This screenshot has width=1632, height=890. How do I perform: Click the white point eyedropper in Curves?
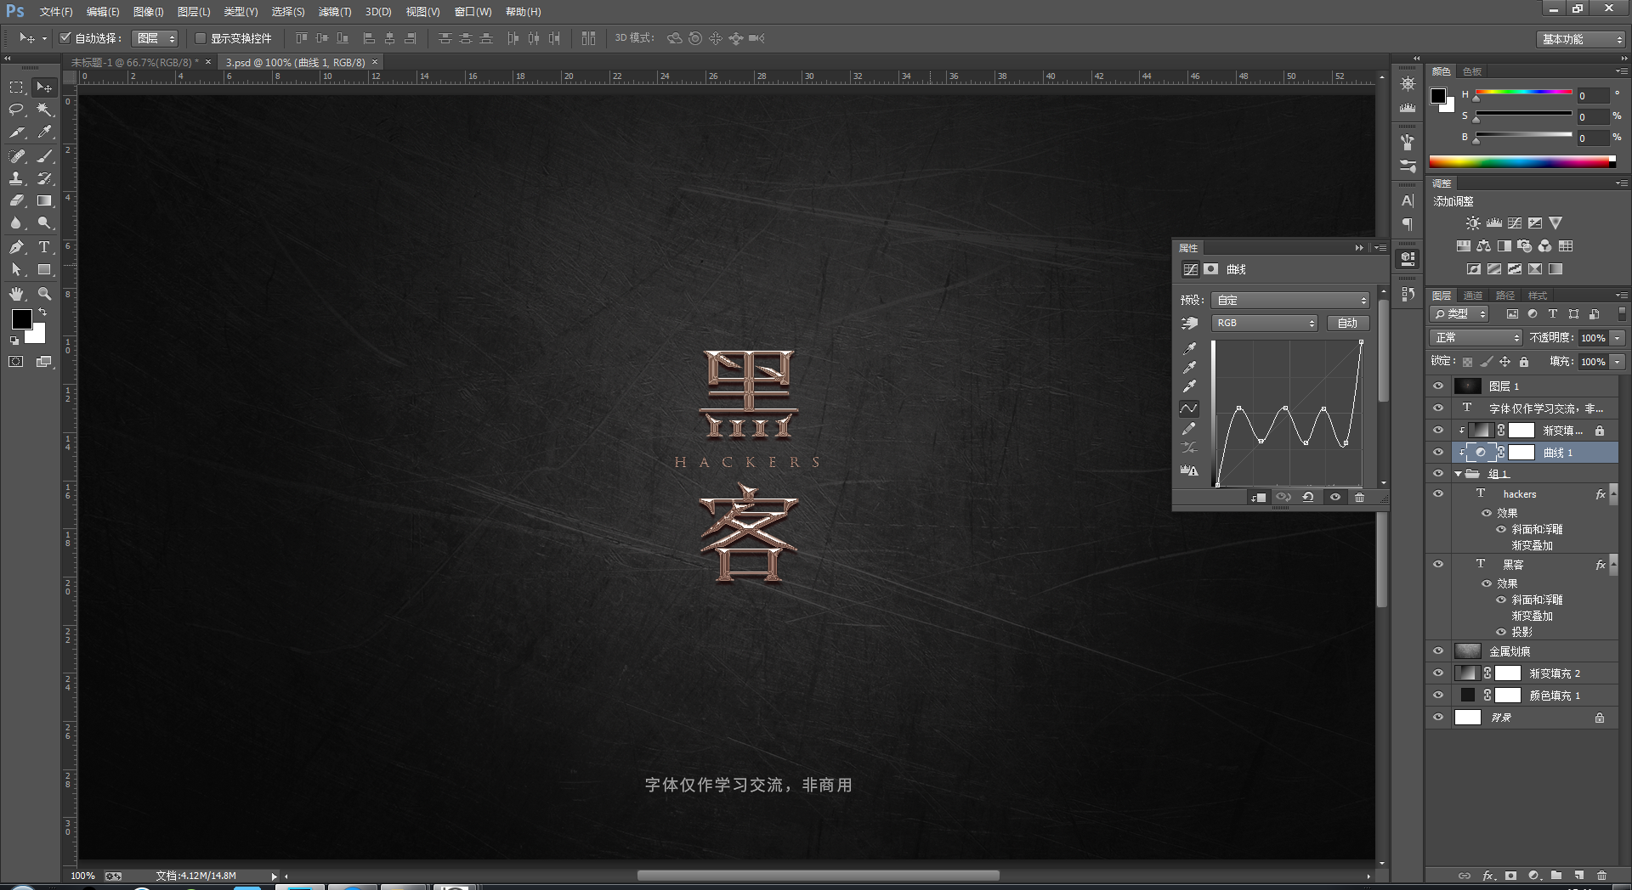(x=1189, y=386)
